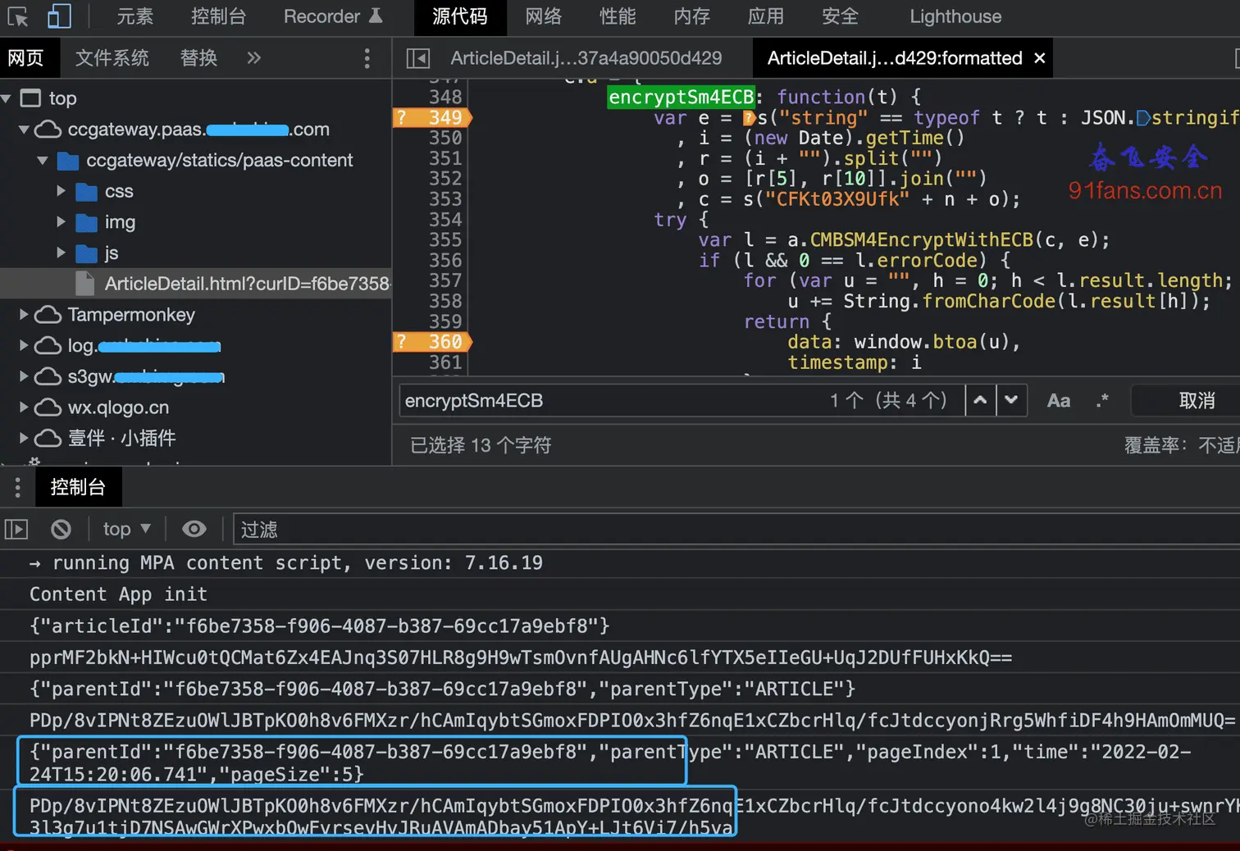Image resolution: width=1240 pixels, height=851 pixels.
Task: Switch to the 控制台 tab in top bar
Action: pyautogui.click(x=218, y=16)
